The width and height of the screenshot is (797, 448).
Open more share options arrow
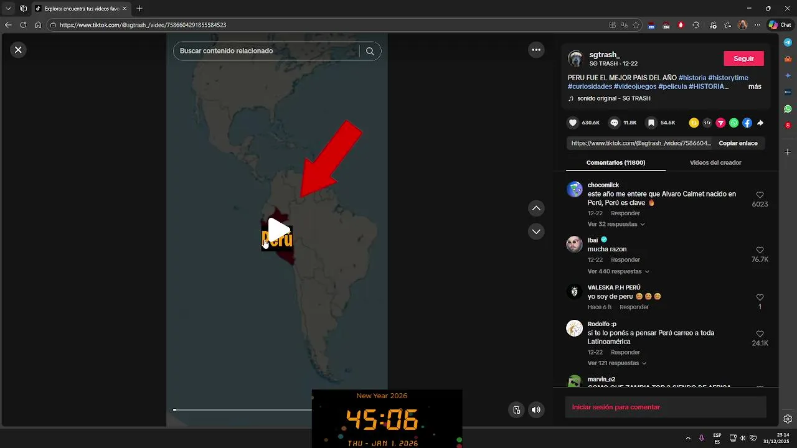[760, 123]
